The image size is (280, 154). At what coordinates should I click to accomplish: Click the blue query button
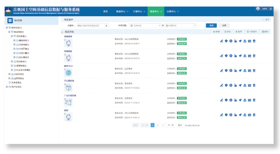tap(211, 25)
